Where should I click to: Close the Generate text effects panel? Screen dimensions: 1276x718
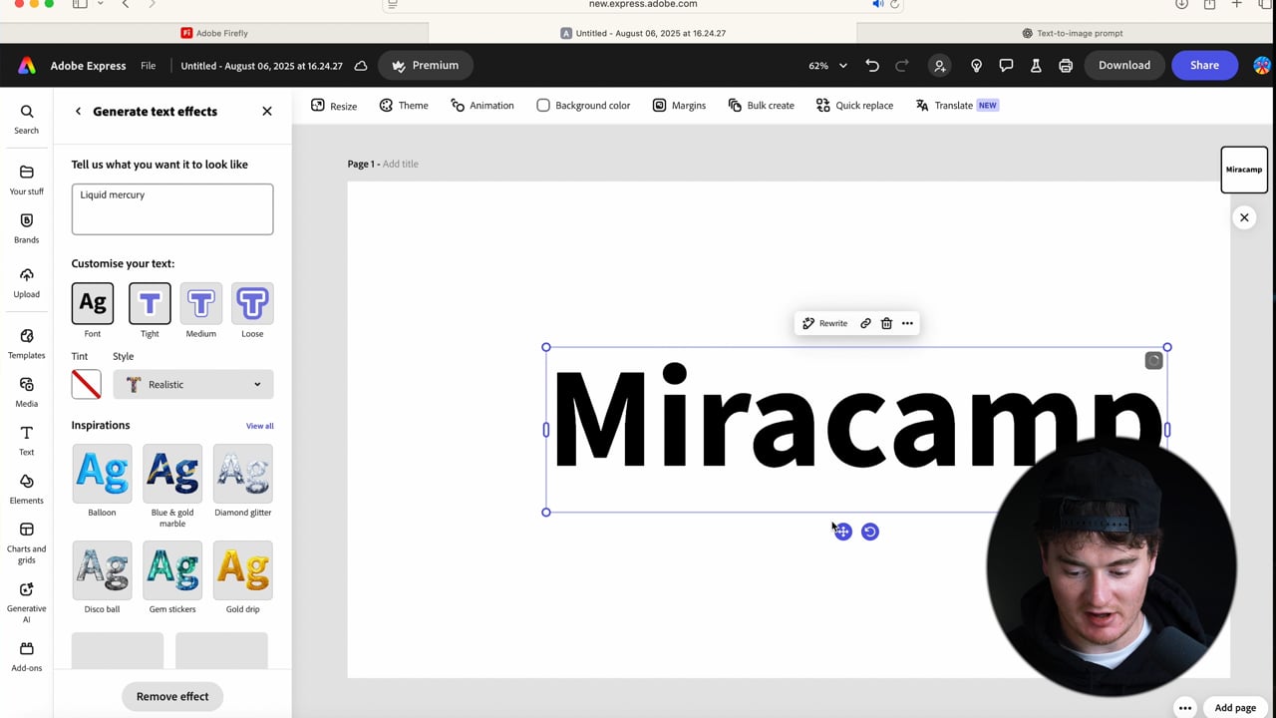click(267, 112)
